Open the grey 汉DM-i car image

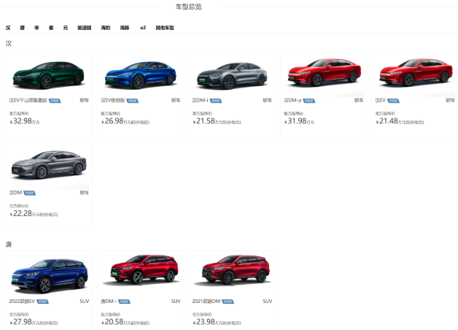click(x=232, y=75)
